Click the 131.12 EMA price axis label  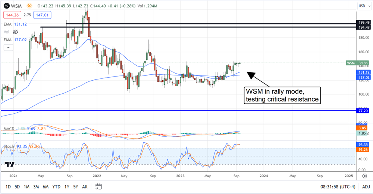(363, 72)
